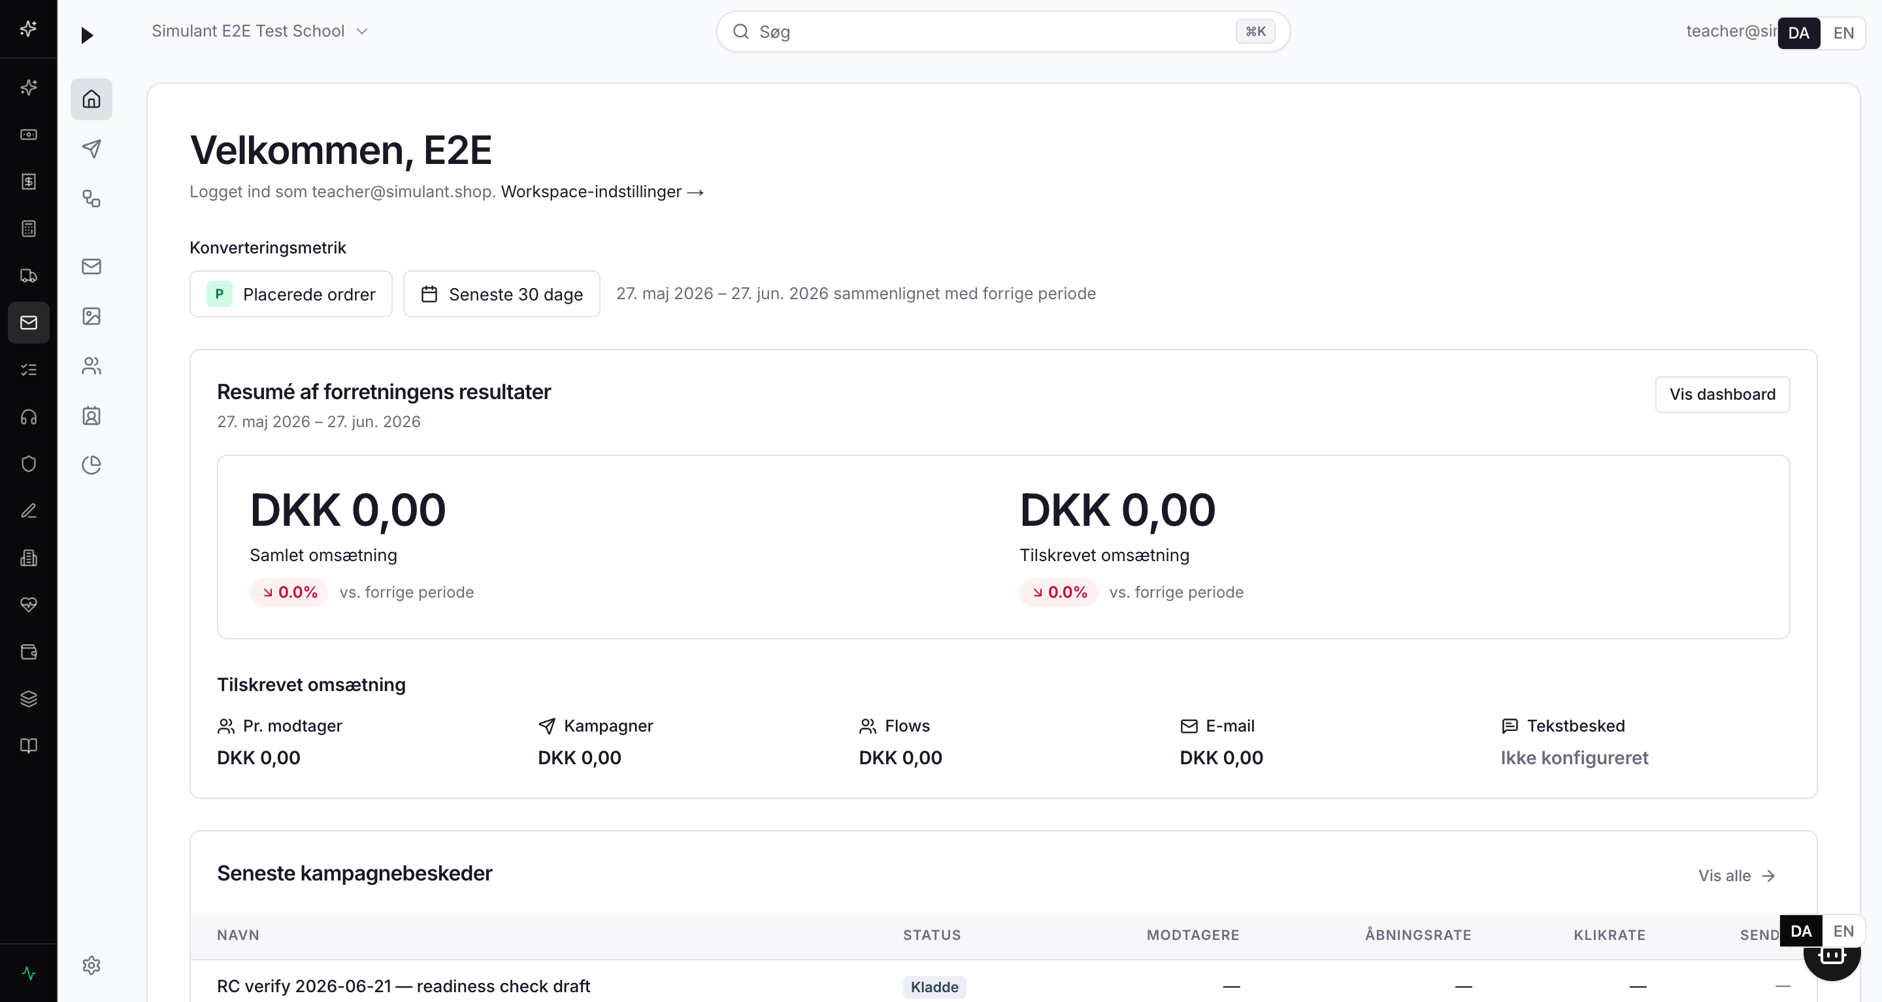The width and height of the screenshot is (1882, 1002).
Task: Open the calculator icon in the dark rail
Action: 29,229
